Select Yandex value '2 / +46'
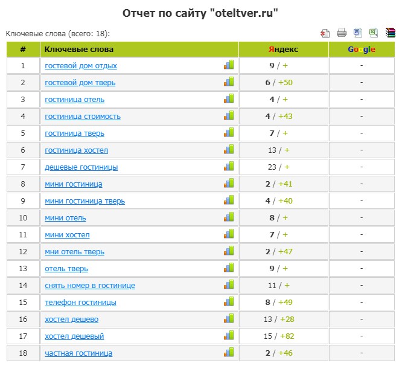 click(x=279, y=353)
